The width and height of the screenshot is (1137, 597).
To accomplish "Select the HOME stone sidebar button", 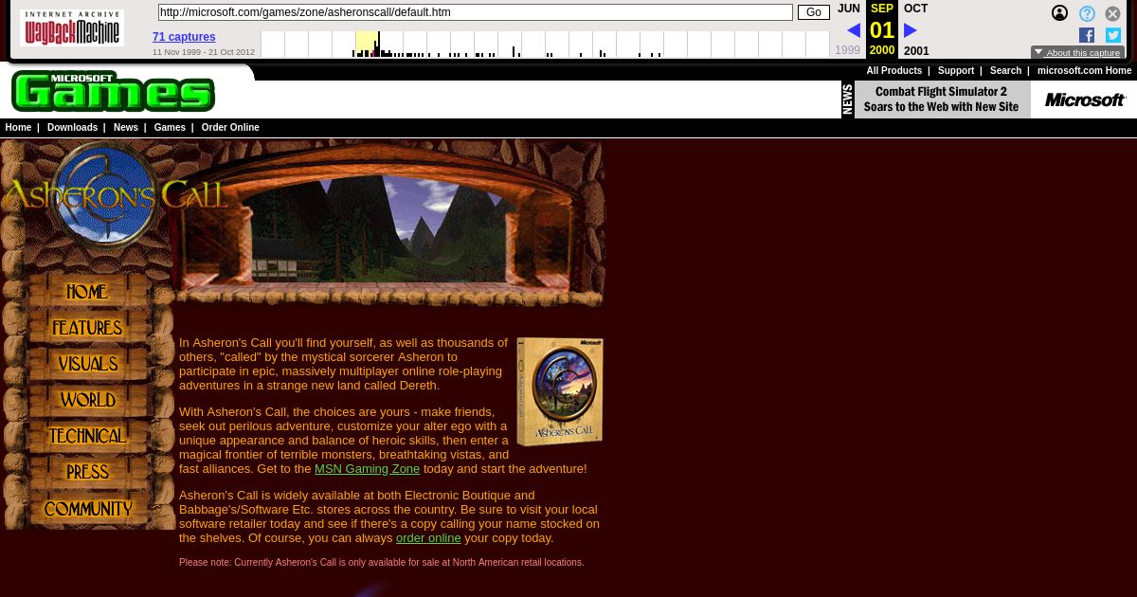I will [87, 292].
